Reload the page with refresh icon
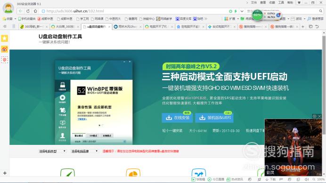 [28, 11]
